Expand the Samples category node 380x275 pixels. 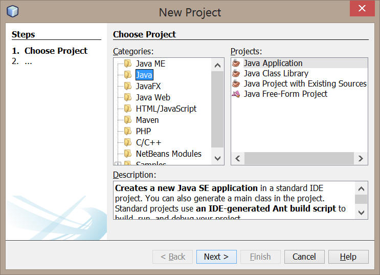(x=118, y=164)
